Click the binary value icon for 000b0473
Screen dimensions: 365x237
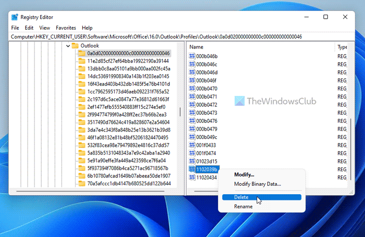pyautogui.click(x=192, y=113)
